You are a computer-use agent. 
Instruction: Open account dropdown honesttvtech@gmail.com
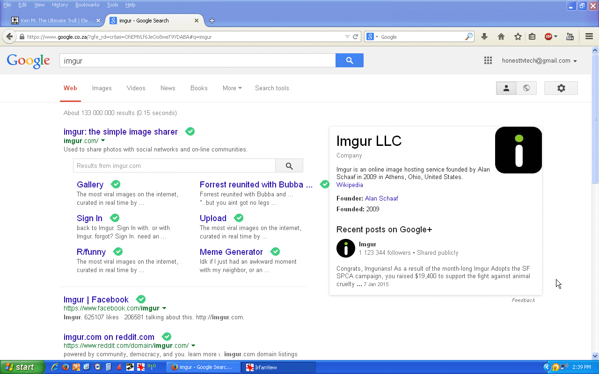coord(539,61)
